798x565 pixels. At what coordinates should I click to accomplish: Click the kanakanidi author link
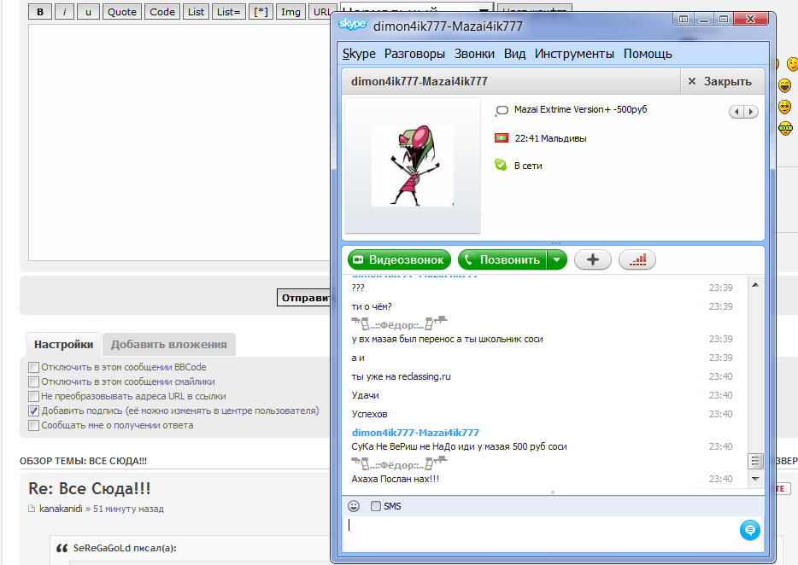[x=61, y=509]
